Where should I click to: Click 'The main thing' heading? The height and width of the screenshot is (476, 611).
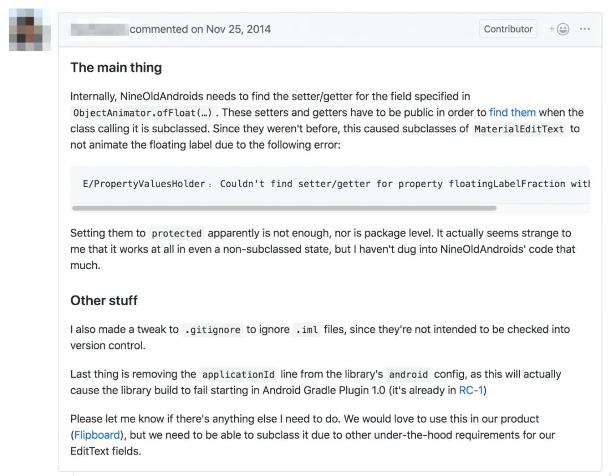(x=116, y=67)
